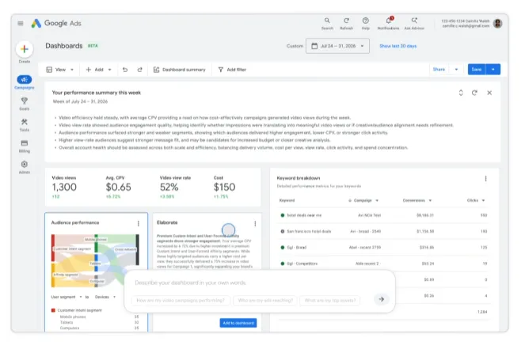Click the Google Ads logo
This screenshot has height=349, width=525.
point(56,23)
